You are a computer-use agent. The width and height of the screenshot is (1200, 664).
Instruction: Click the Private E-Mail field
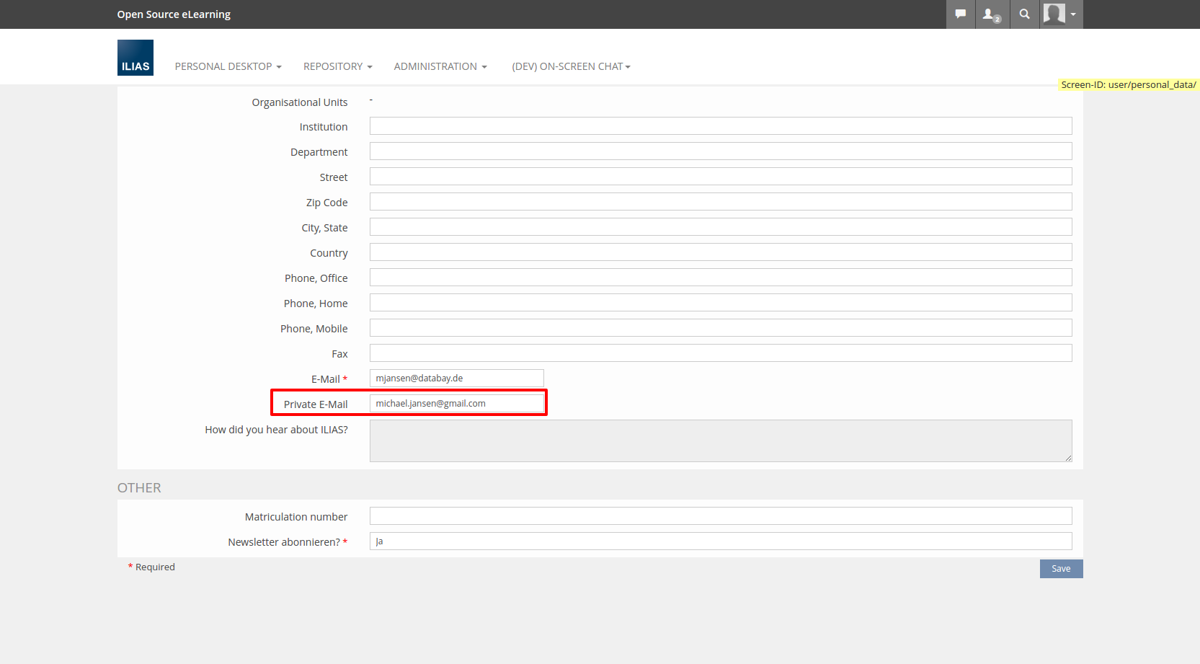coord(456,404)
